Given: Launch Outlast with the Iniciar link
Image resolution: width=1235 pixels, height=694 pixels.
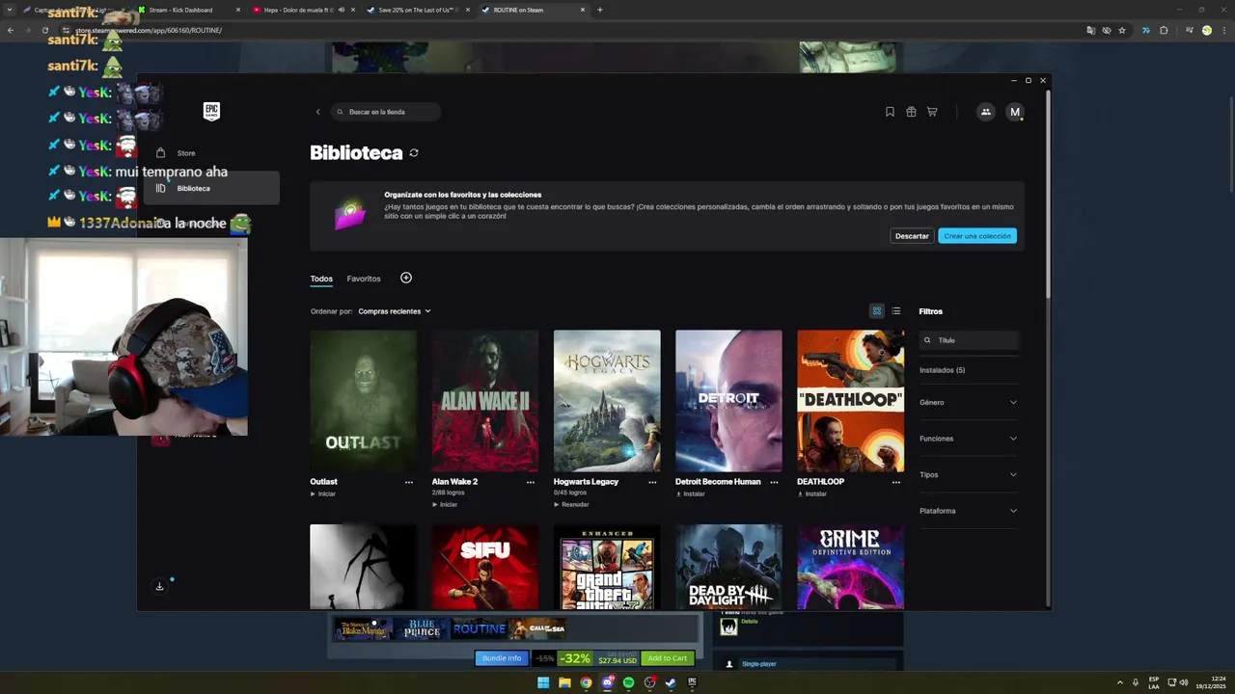Looking at the screenshot, I should 323,494.
